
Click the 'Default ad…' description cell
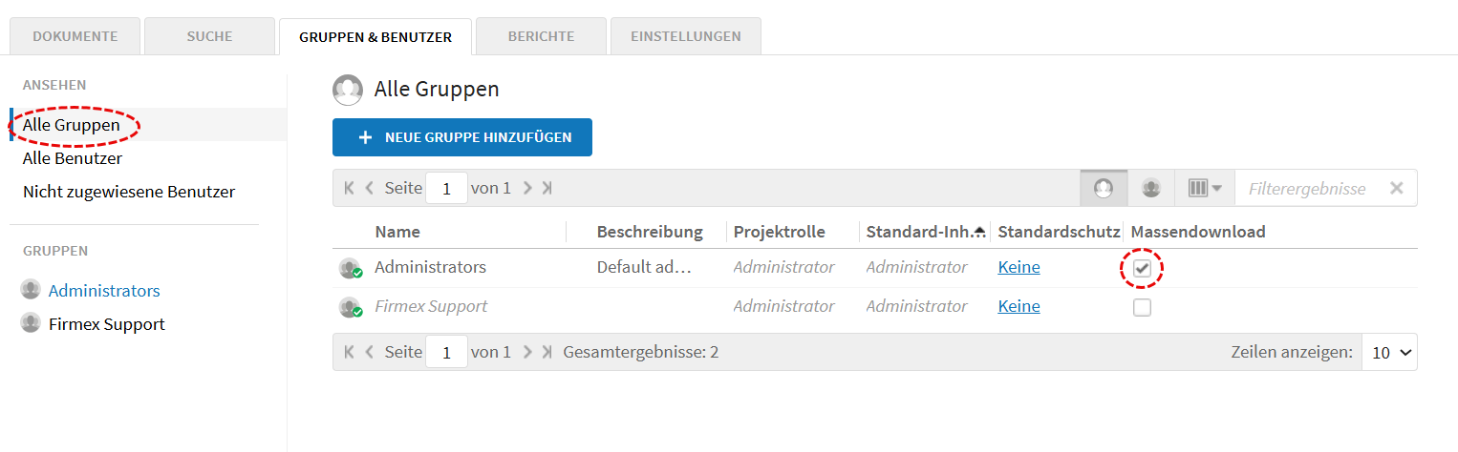[x=644, y=267]
